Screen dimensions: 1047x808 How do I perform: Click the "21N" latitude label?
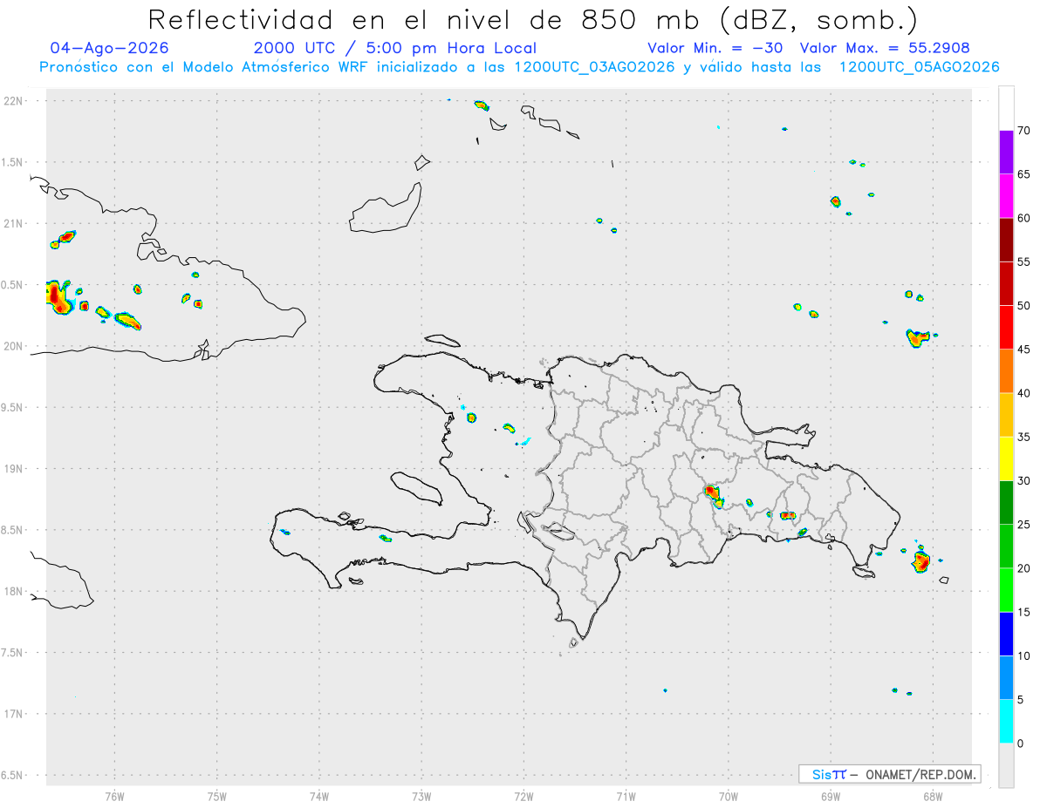click(15, 223)
